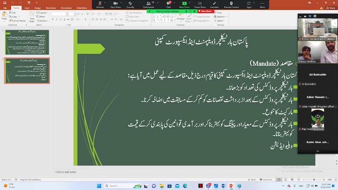Expand the Layout dropdown in Slides group

tap(43, 13)
